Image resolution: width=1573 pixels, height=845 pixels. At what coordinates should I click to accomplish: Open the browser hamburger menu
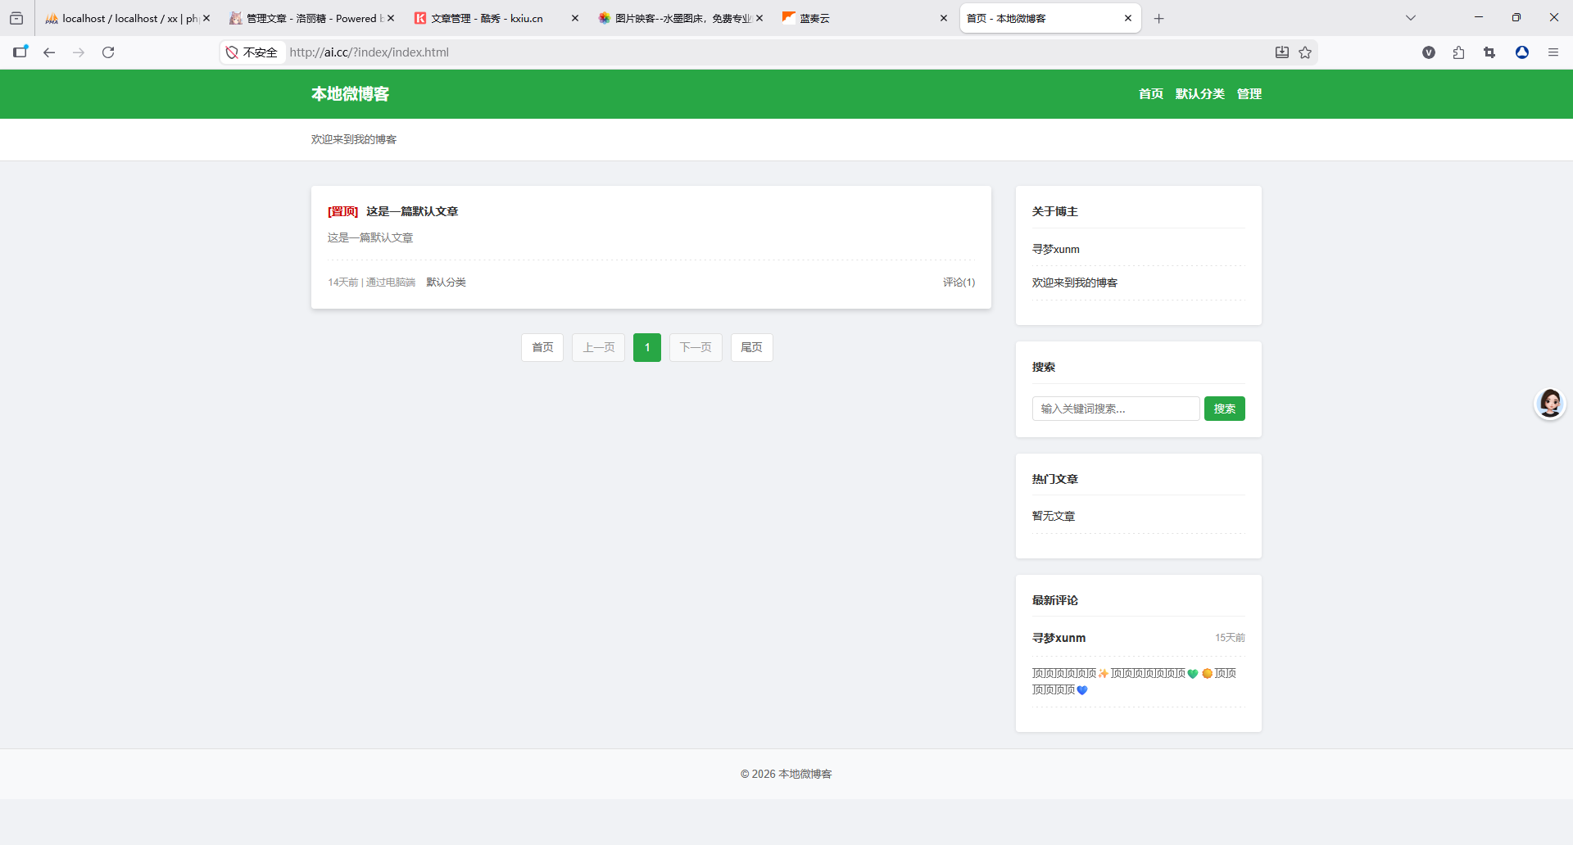tap(1553, 52)
